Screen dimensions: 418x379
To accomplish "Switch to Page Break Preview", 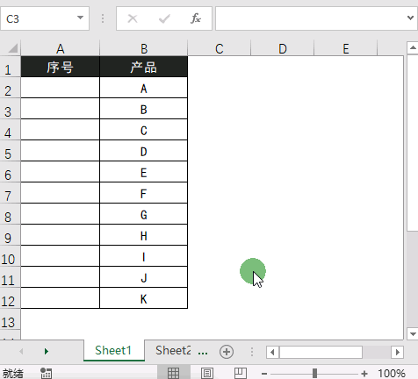I will coord(241,373).
